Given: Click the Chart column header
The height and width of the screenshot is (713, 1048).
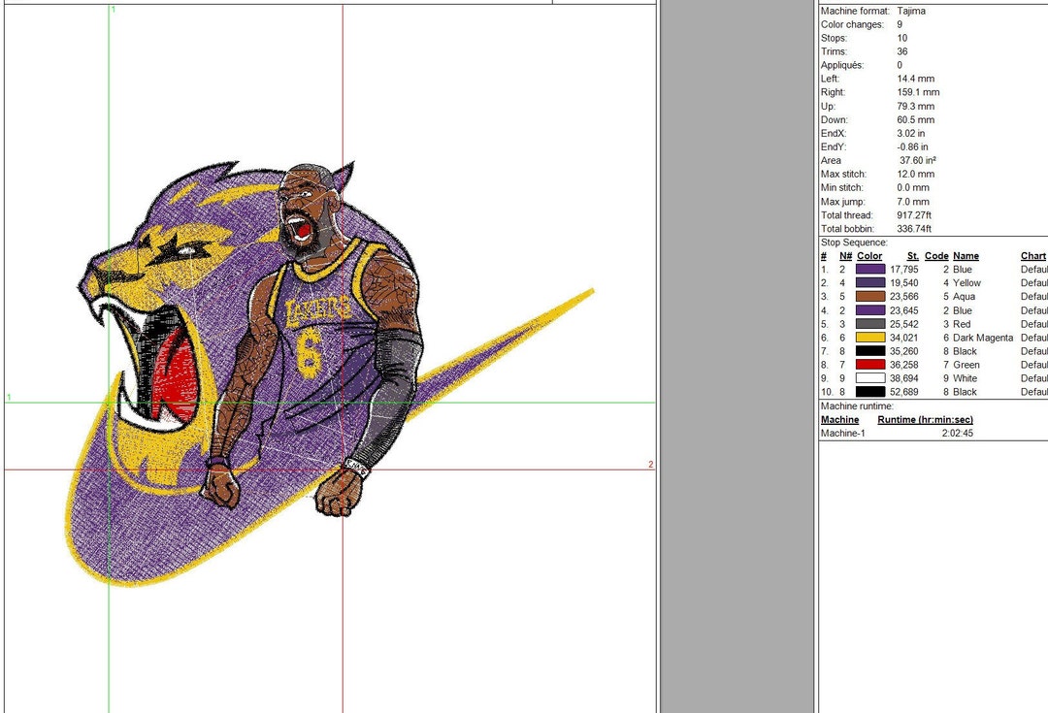Looking at the screenshot, I should (x=1032, y=255).
